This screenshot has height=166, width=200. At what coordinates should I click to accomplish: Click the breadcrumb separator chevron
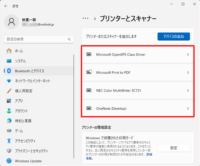pos(95,19)
